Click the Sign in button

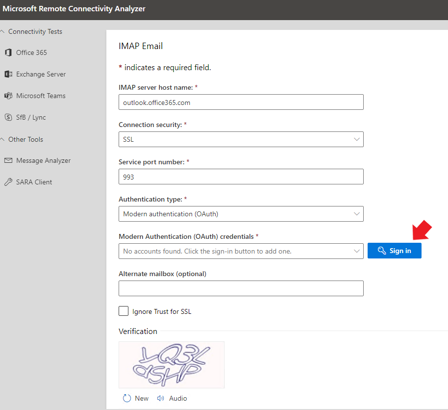(394, 251)
